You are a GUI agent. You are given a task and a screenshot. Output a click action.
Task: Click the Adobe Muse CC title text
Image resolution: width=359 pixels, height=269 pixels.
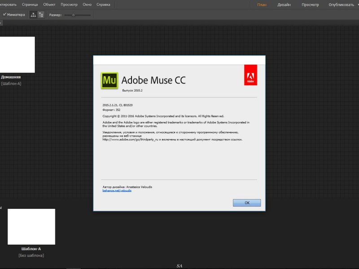[x=153, y=80]
